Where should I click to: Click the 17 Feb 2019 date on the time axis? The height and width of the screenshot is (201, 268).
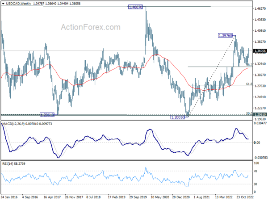tap(117, 197)
